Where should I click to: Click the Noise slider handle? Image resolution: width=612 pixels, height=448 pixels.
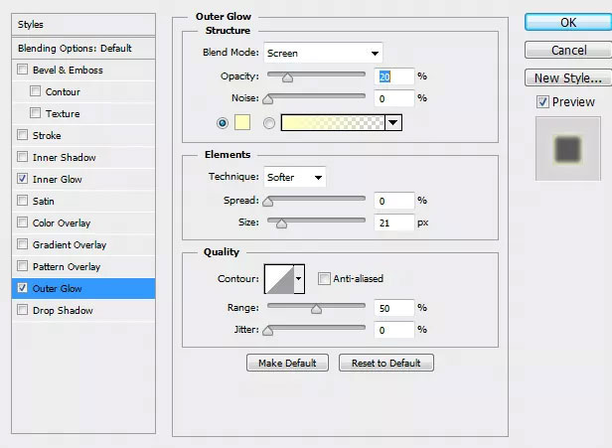[268, 99]
